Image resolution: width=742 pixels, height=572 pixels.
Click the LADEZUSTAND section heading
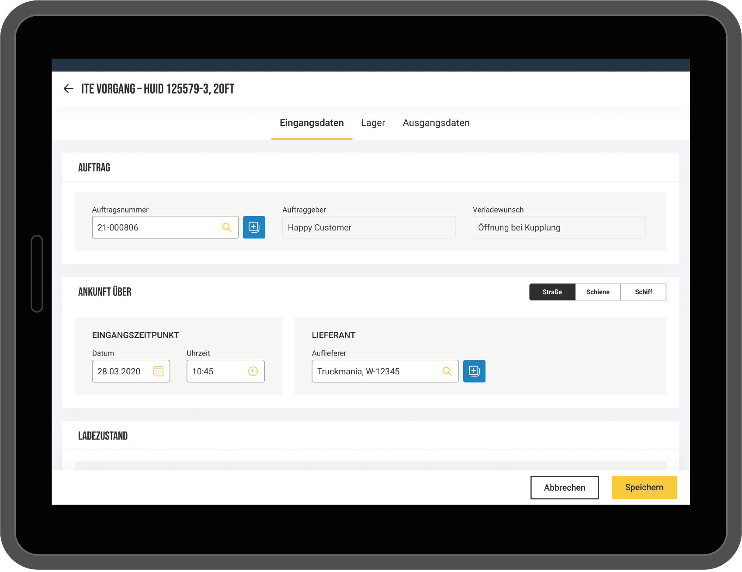point(103,436)
